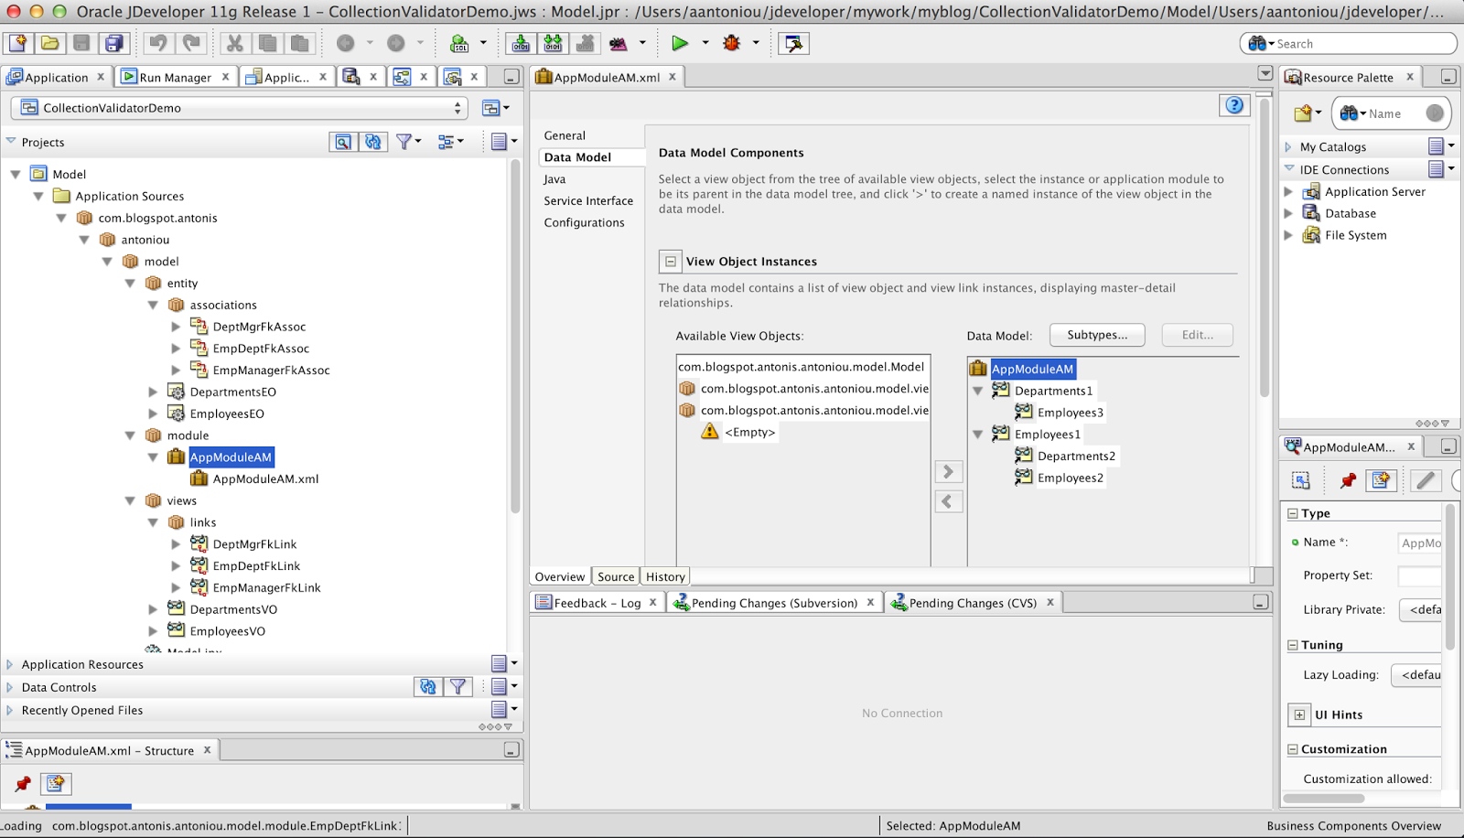Collapse the Customization section

point(1293,749)
